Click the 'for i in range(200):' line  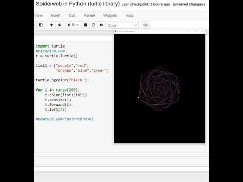pyautogui.click(x=58, y=90)
